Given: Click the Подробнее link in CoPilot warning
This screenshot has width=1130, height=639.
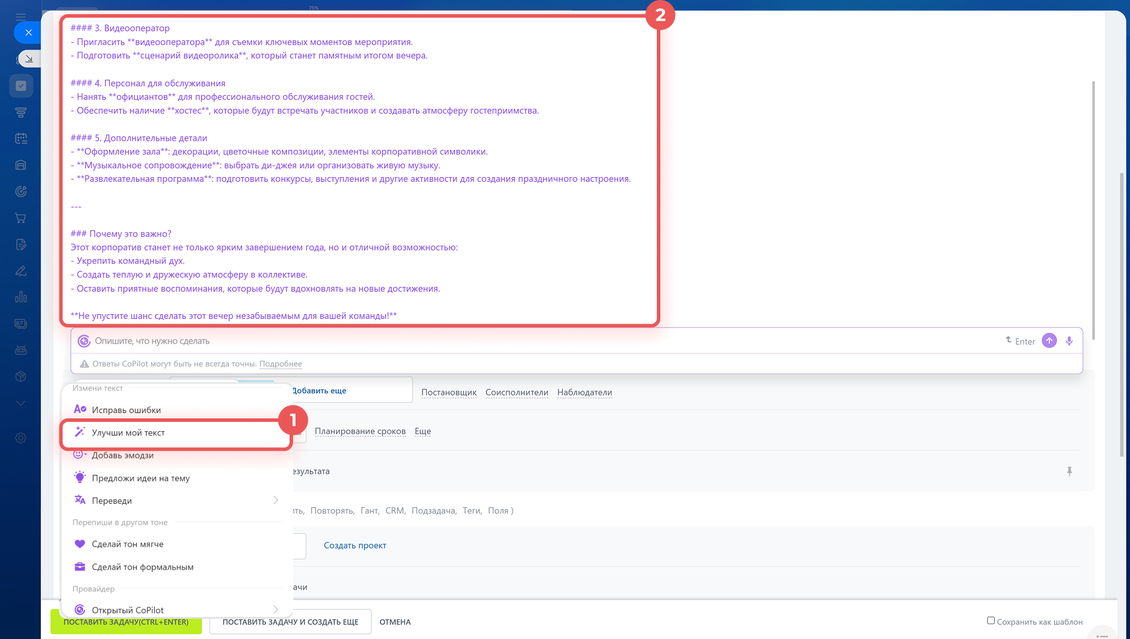Looking at the screenshot, I should coord(280,364).
